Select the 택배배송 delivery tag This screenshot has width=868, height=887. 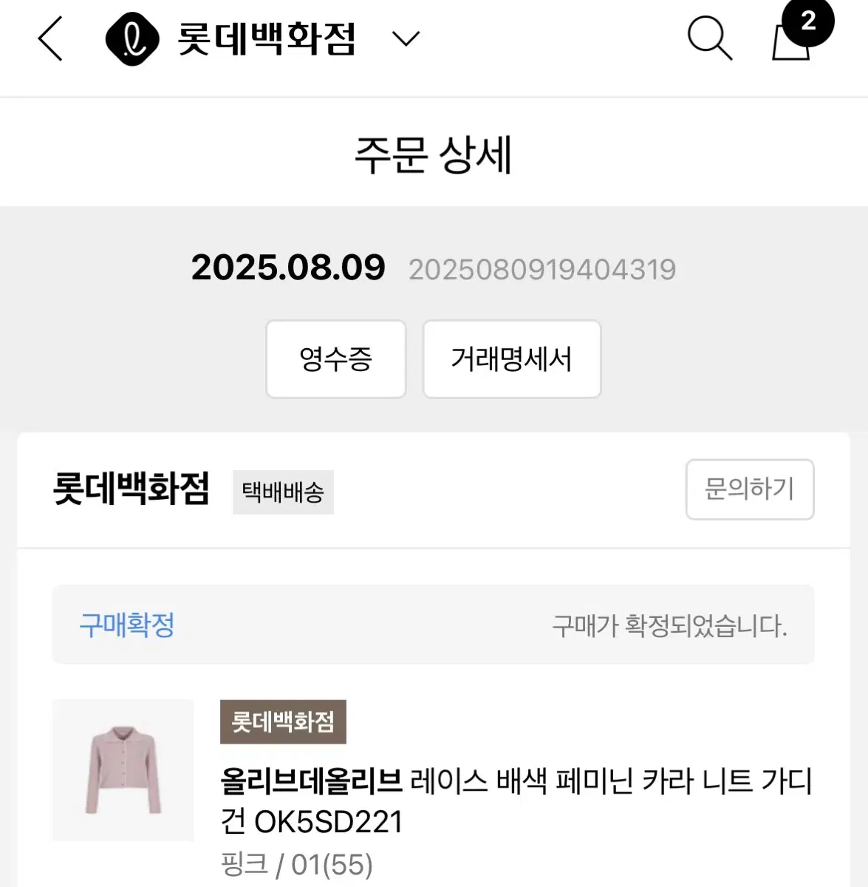click(x=283, y=492)
